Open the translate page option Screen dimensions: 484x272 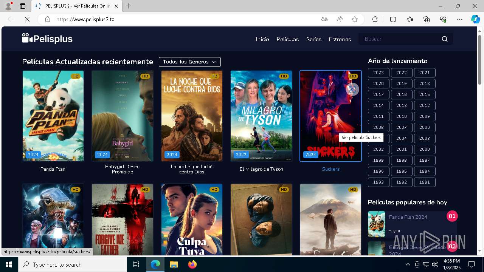[x=324, y=19]
